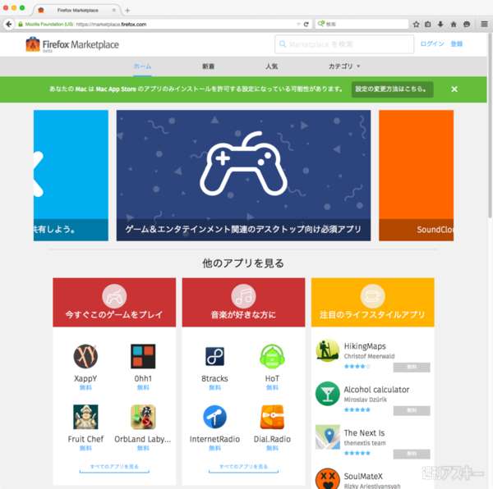Click the Firefox Marketplace logo
The width and height of the screenshot is (493, 489).
(x=72, y=44)
